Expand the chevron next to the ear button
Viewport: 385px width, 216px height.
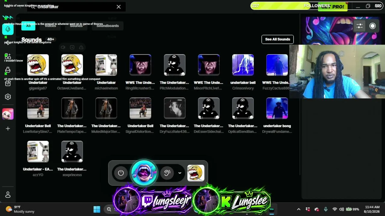180,173
